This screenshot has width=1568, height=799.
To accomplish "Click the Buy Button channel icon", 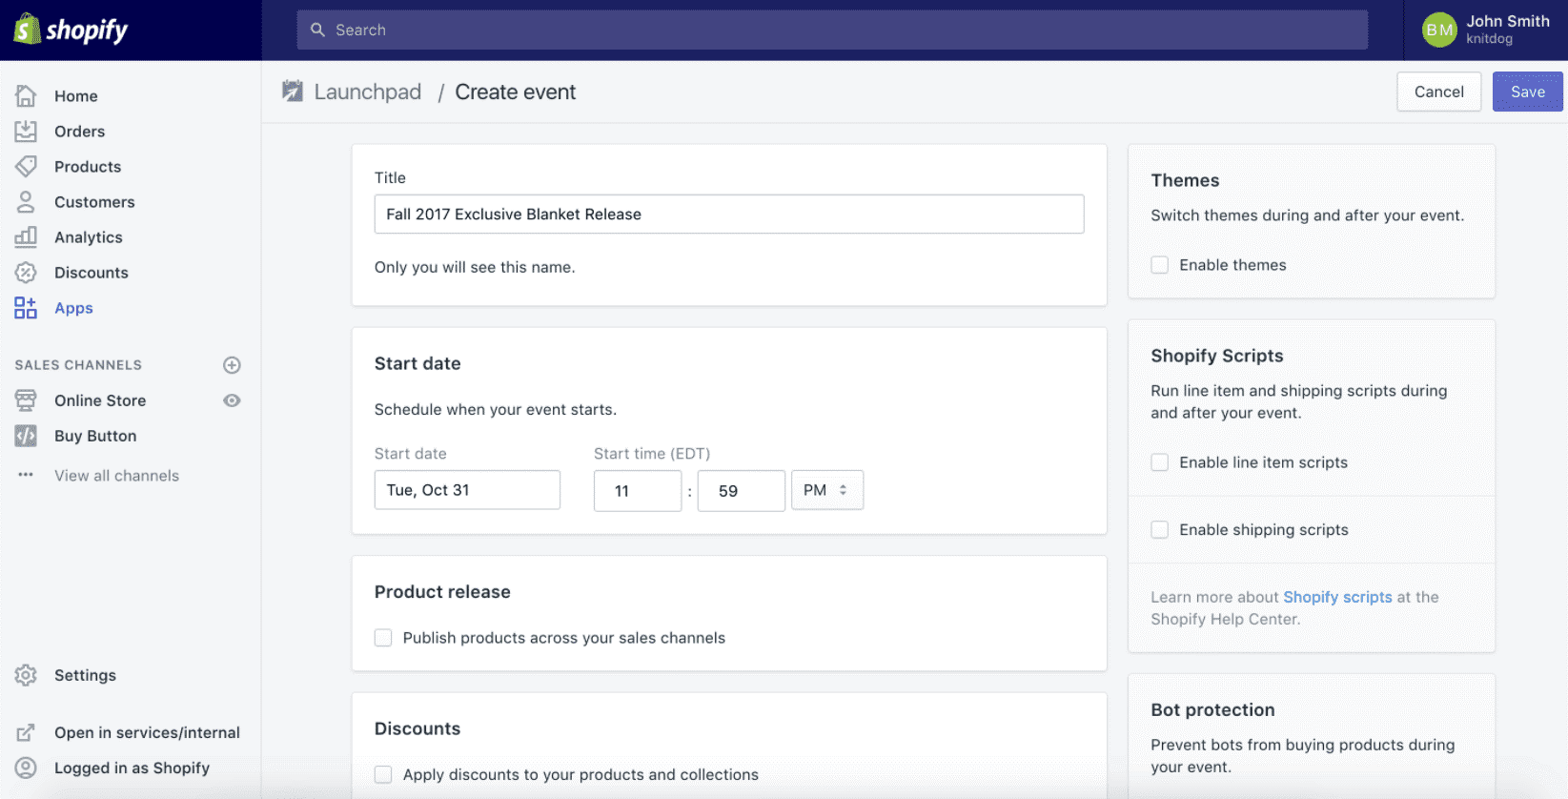I will pos(26,436).
